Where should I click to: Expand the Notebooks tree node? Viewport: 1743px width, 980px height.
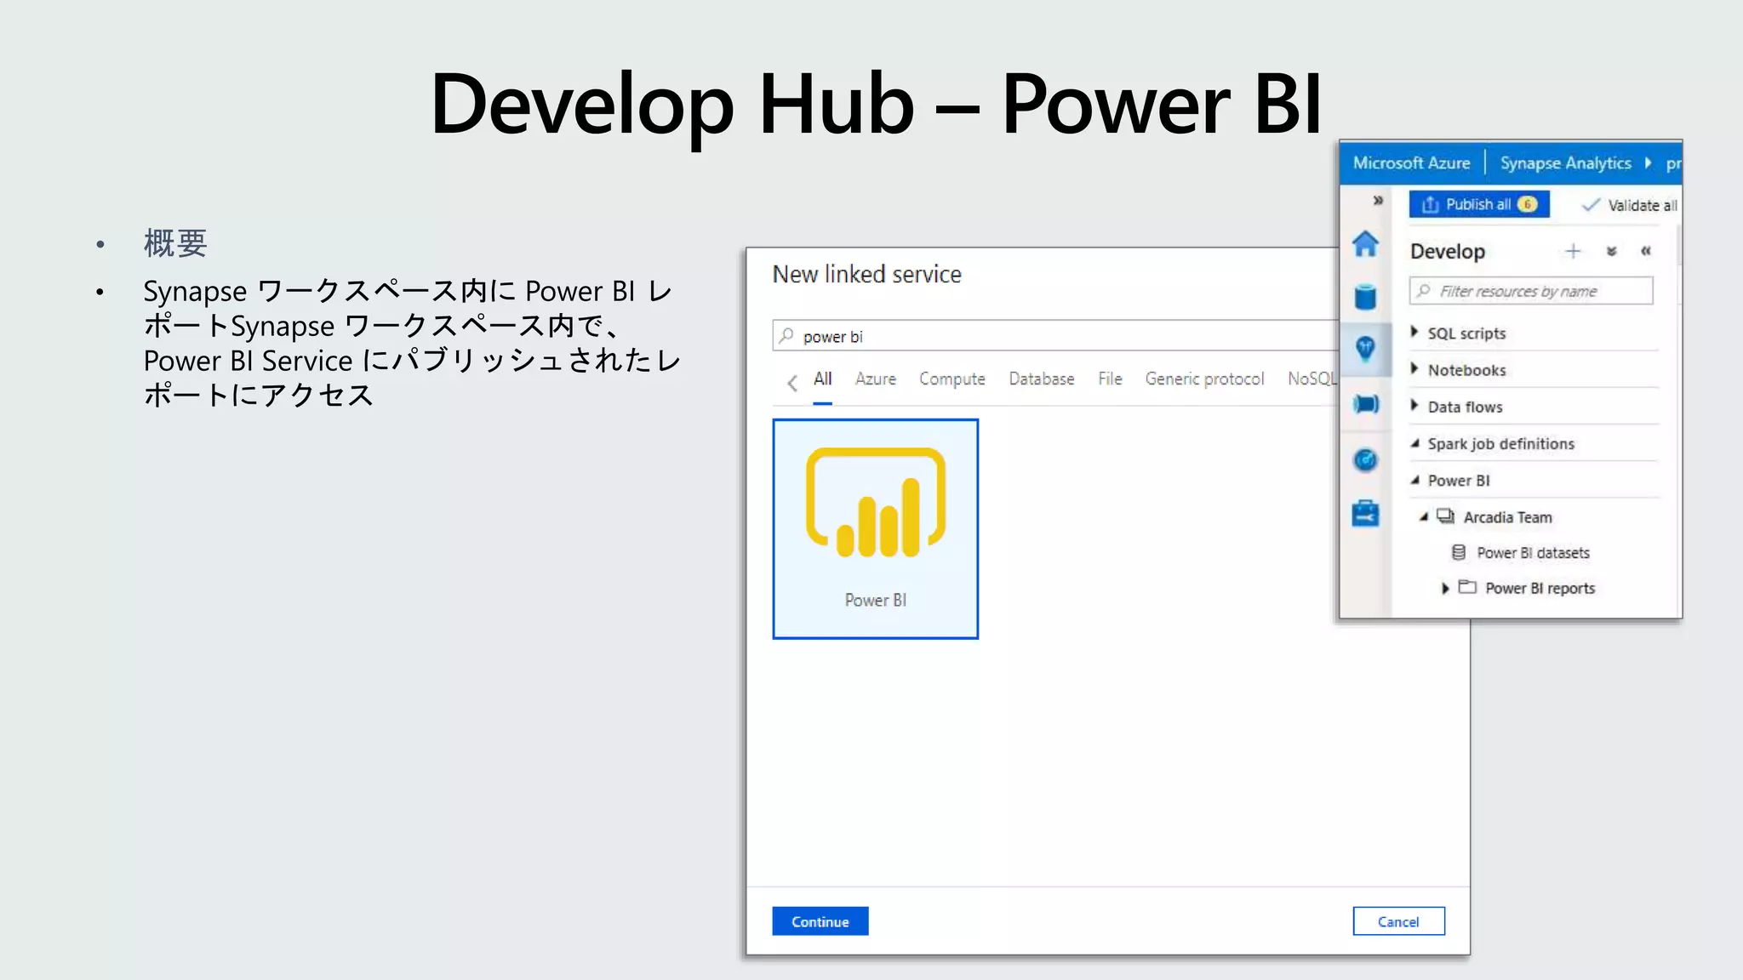click(1414, 368)
